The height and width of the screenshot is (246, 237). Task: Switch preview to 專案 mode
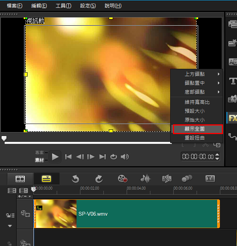coord(39,152)
